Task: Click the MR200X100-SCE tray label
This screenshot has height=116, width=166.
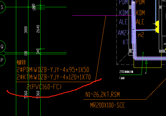Action: pos(108,105)
